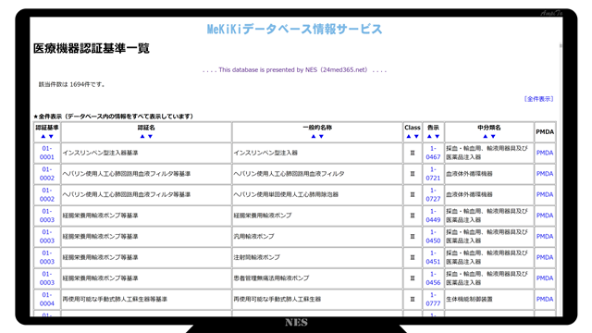The width and height of the screenshot is (592, 333).
Task: Sort 認証基準 column descending with down arrow
Action: click(51, 136)
